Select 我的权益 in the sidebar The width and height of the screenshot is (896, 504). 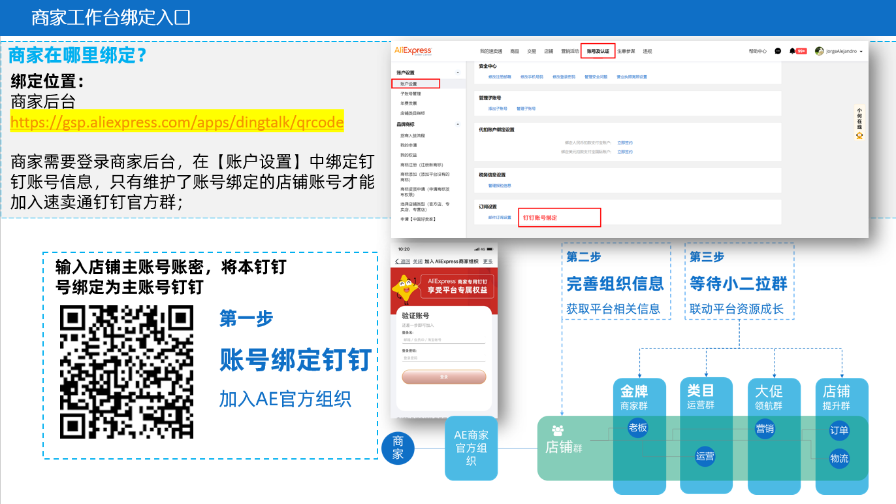click(409, 155)
